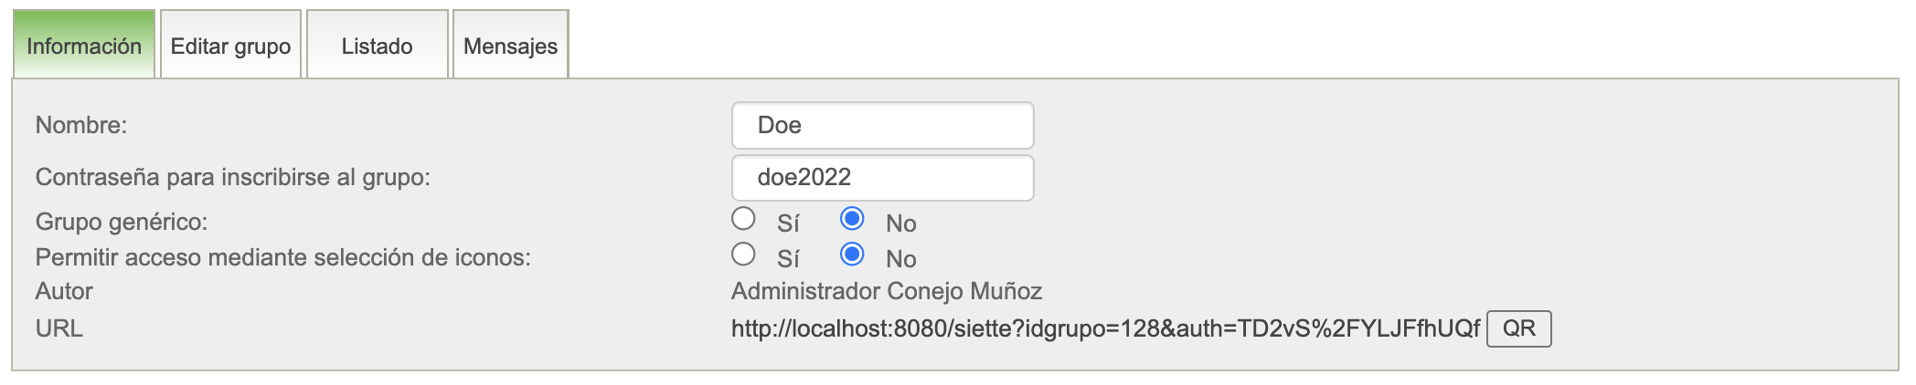Focus the group password field showing doe2022

(x=882, y=178)
